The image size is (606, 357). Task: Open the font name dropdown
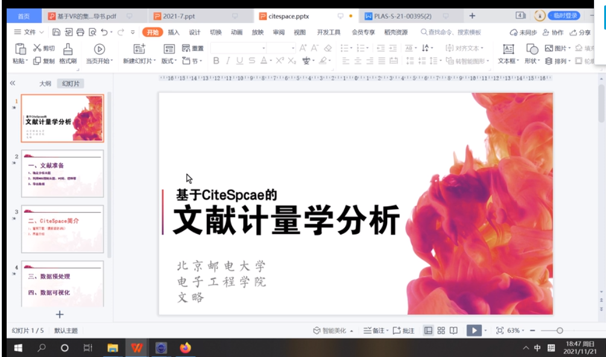[264, 48]
